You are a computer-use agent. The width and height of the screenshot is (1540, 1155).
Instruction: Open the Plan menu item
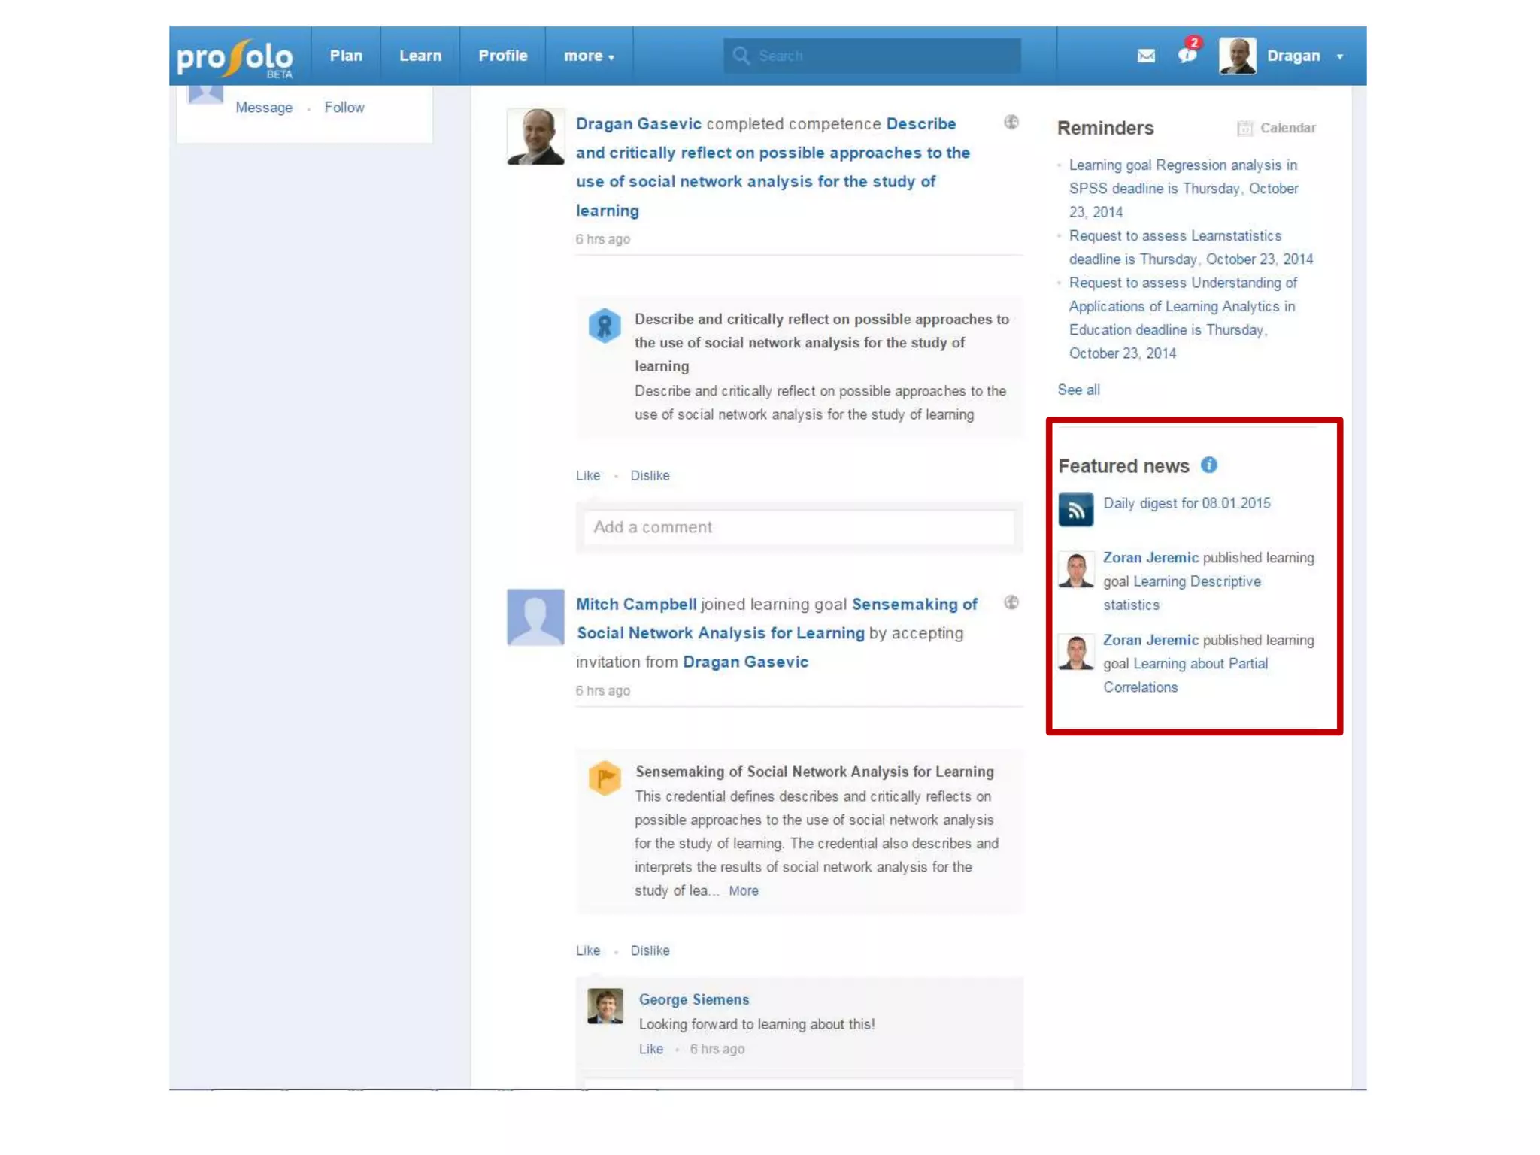click(x=346, y=56)
